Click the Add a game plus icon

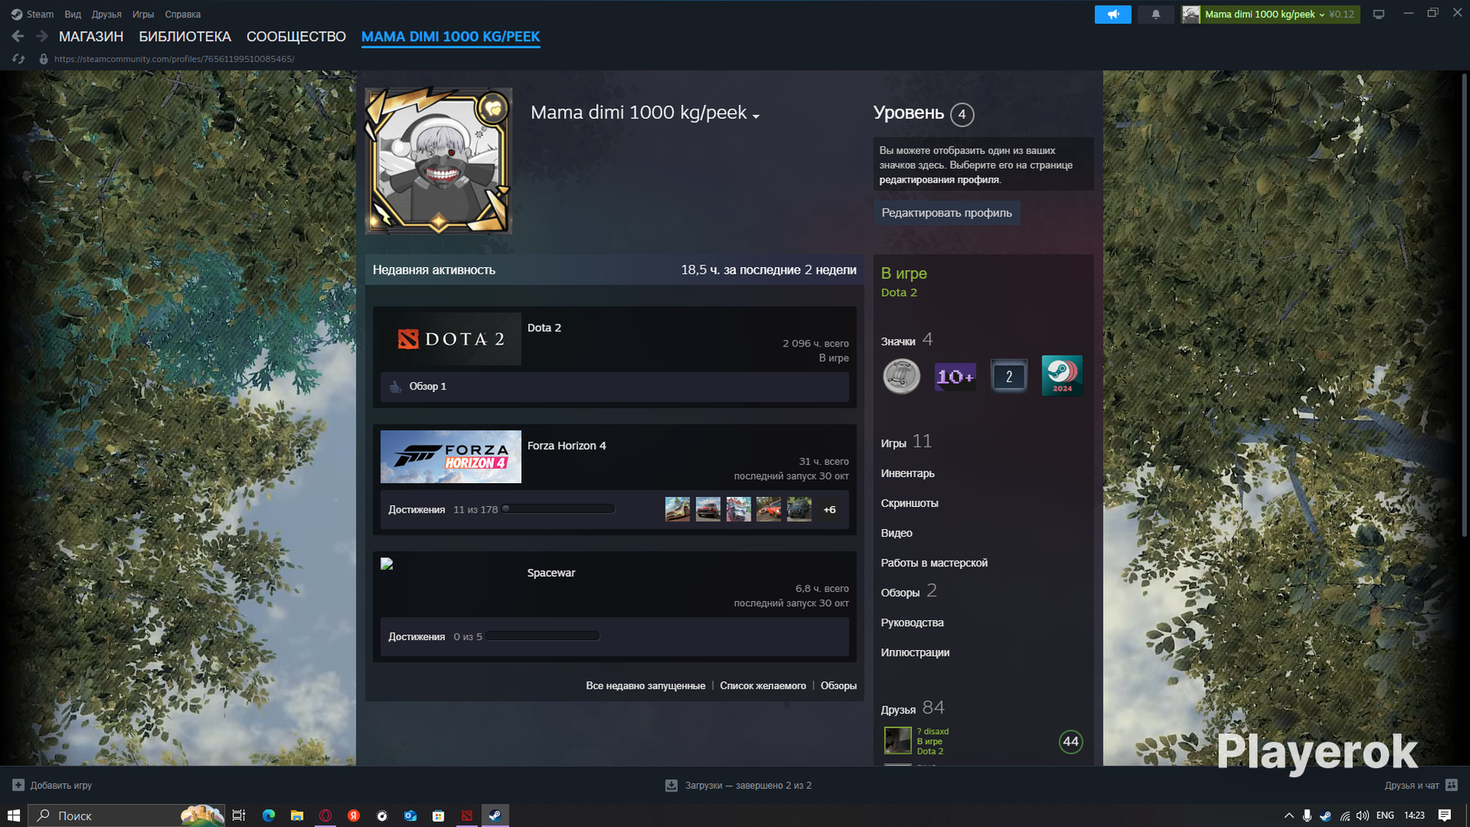pyautogui.click(x=18, y=785)
